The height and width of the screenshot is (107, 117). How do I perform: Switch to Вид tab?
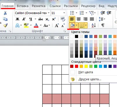tap(101, 6)
